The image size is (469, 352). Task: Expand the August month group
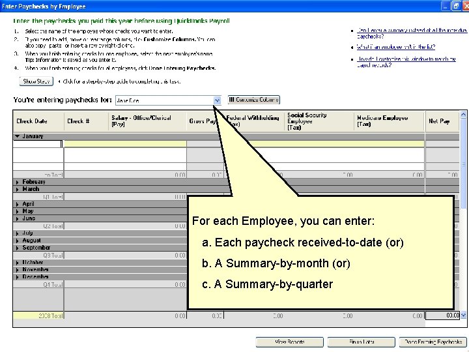click(x=18, y=241)
